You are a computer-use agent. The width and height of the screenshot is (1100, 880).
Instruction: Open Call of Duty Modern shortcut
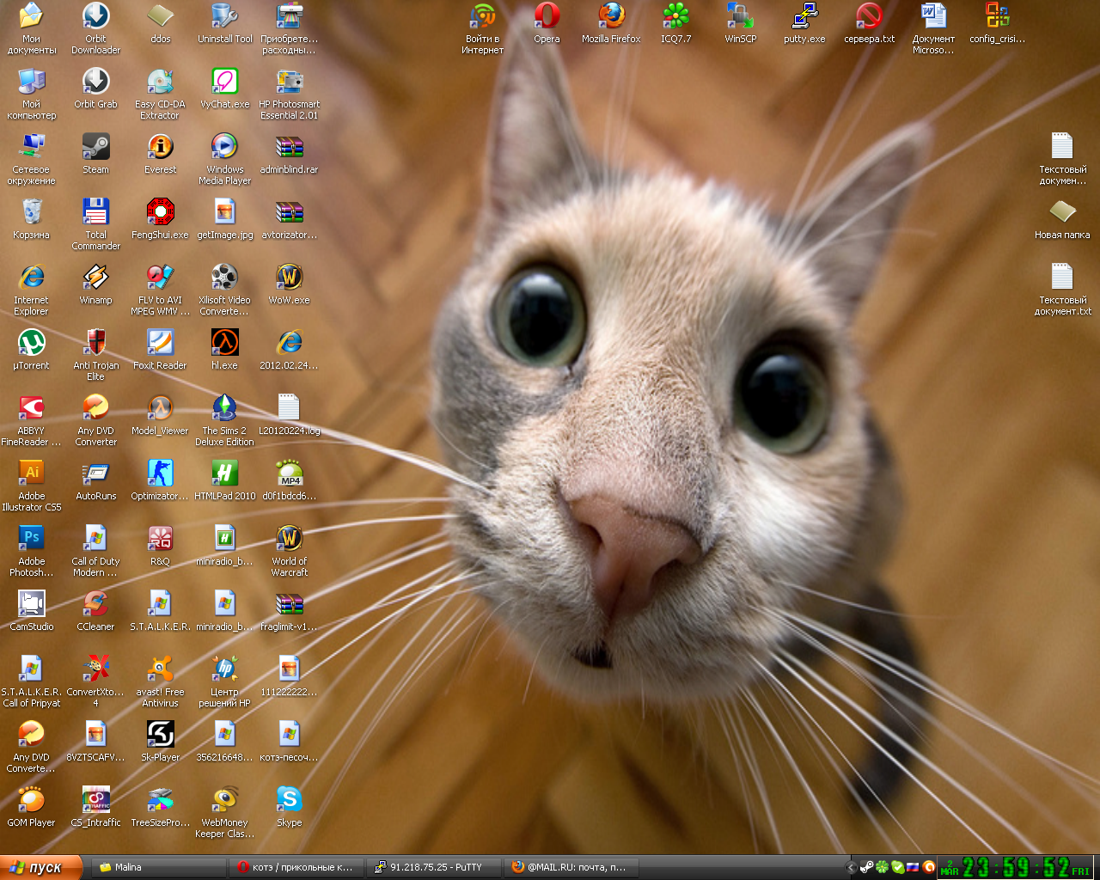pos(95,539)
